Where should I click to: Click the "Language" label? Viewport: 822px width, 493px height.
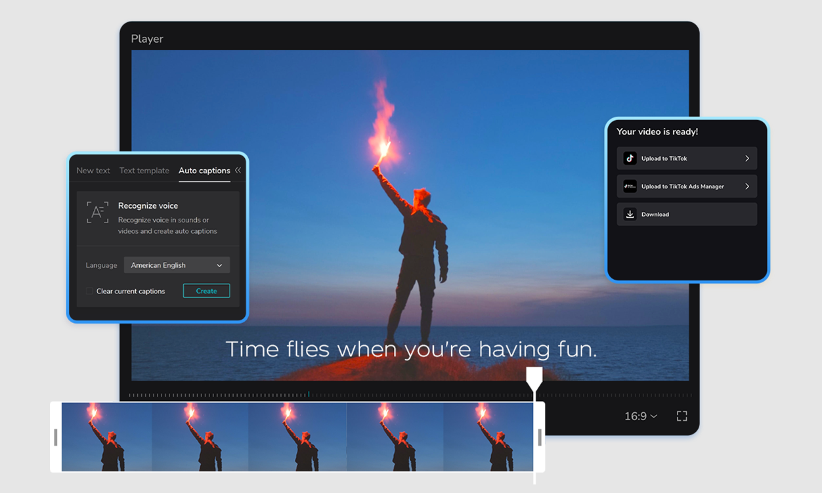(x=101, y=265)
